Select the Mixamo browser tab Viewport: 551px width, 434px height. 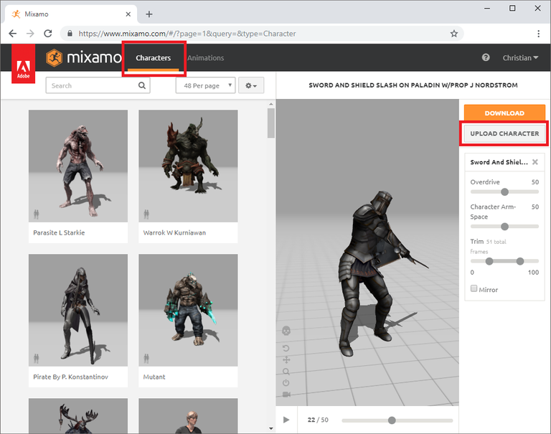coord(70,14)
